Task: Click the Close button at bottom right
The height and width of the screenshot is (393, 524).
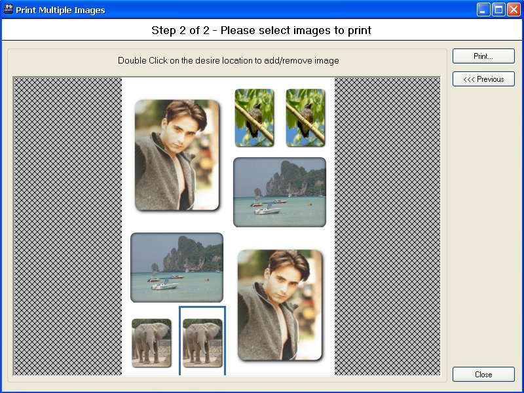Action: click(483, 374)
